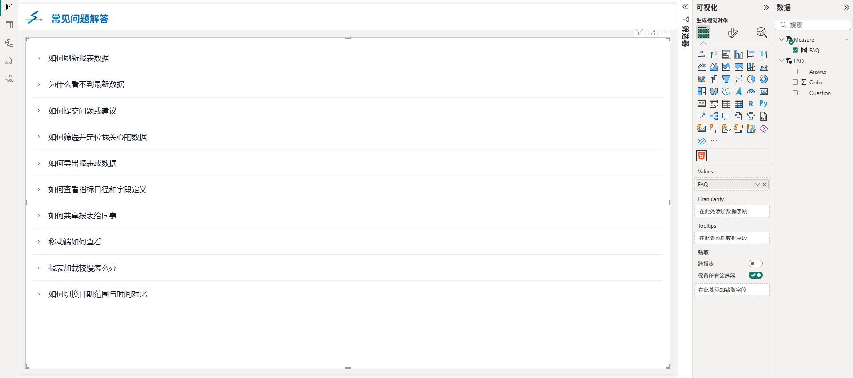Image resolution: width=853 pixels, height=378 pixels.
Task: Choose the Python visual icon
Action: tap(763, 104)
